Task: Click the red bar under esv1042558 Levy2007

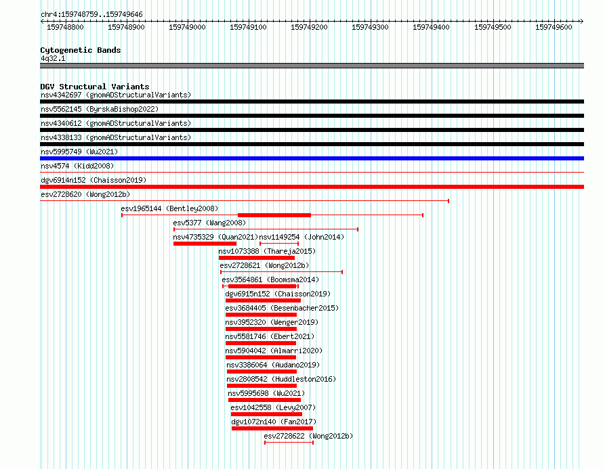Action: 266,414
